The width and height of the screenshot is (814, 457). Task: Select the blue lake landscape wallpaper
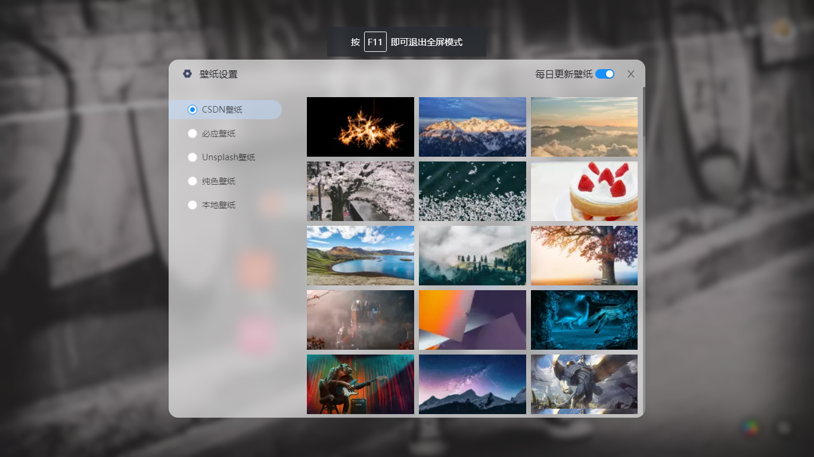(x=361, y=256)
